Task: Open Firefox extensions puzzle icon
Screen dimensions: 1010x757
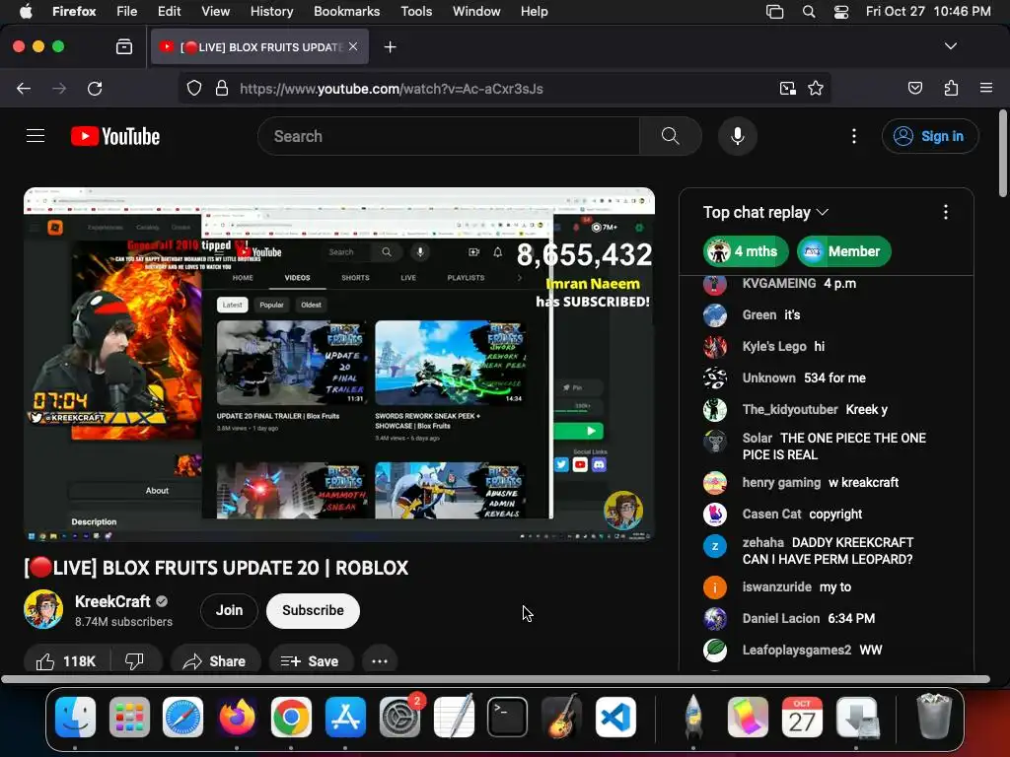Action: tap(951, 88)
